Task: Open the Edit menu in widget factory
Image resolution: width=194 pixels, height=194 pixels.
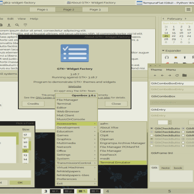Action: (11, 19)
